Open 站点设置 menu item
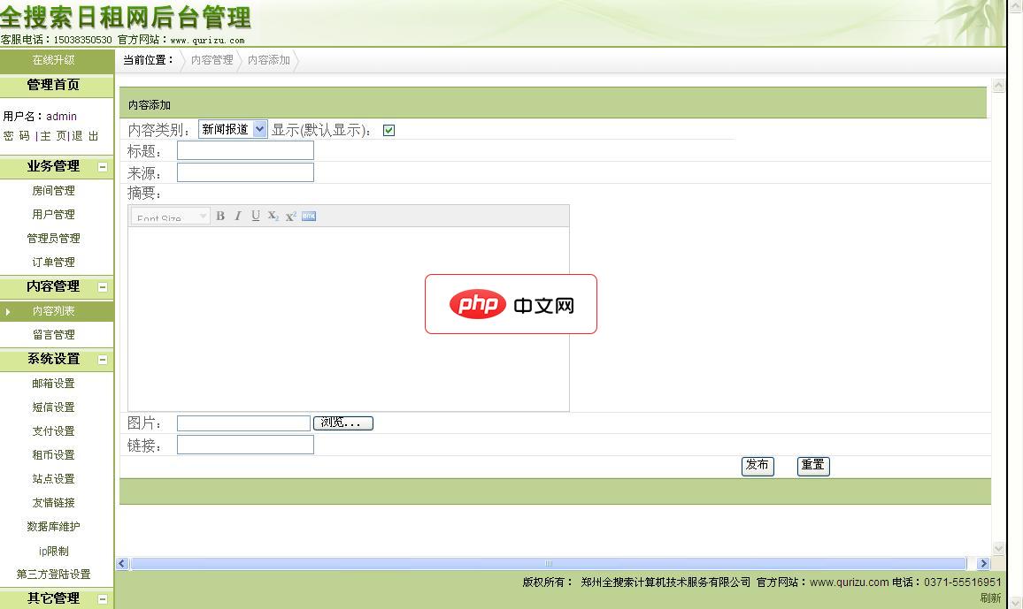The image size is (1023, 609). click(53, 479)
